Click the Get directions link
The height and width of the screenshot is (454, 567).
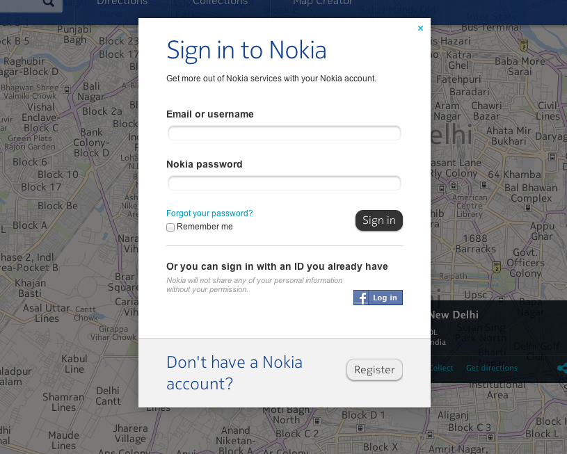491,368
